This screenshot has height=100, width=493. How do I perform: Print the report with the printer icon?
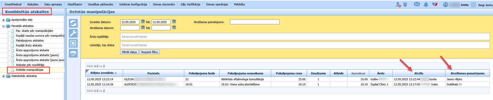[x=73, y=53]
